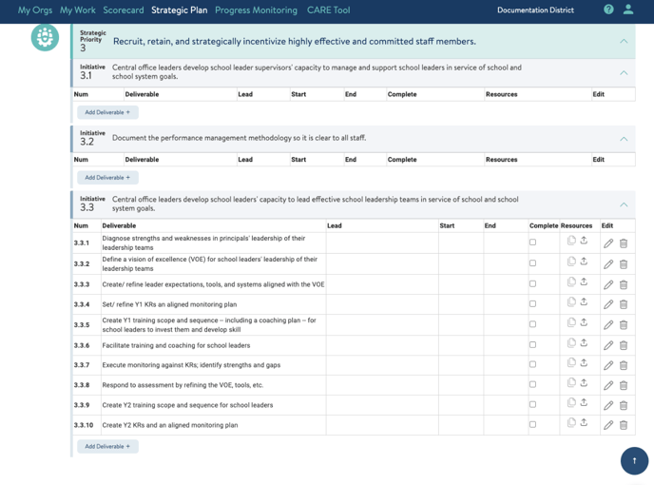Image resolution: width=654 pixels, height=485 pixels.
Task: Collapse the Initiative 3.3 deliverables table
Action: tap(624, 204)
